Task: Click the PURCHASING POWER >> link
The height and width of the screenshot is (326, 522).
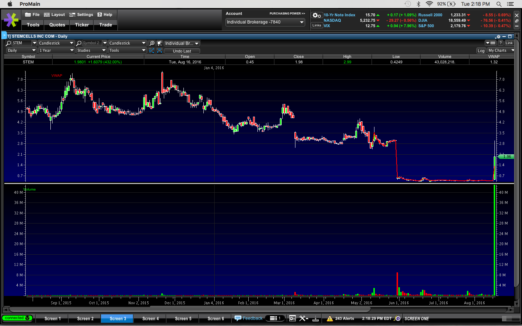Action: pyautogui.click(x=287, y=13)
